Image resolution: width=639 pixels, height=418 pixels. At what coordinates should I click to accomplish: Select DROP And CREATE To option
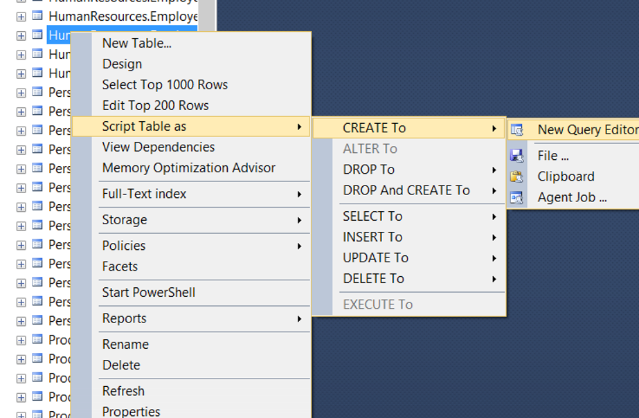[x=406, y=190]
